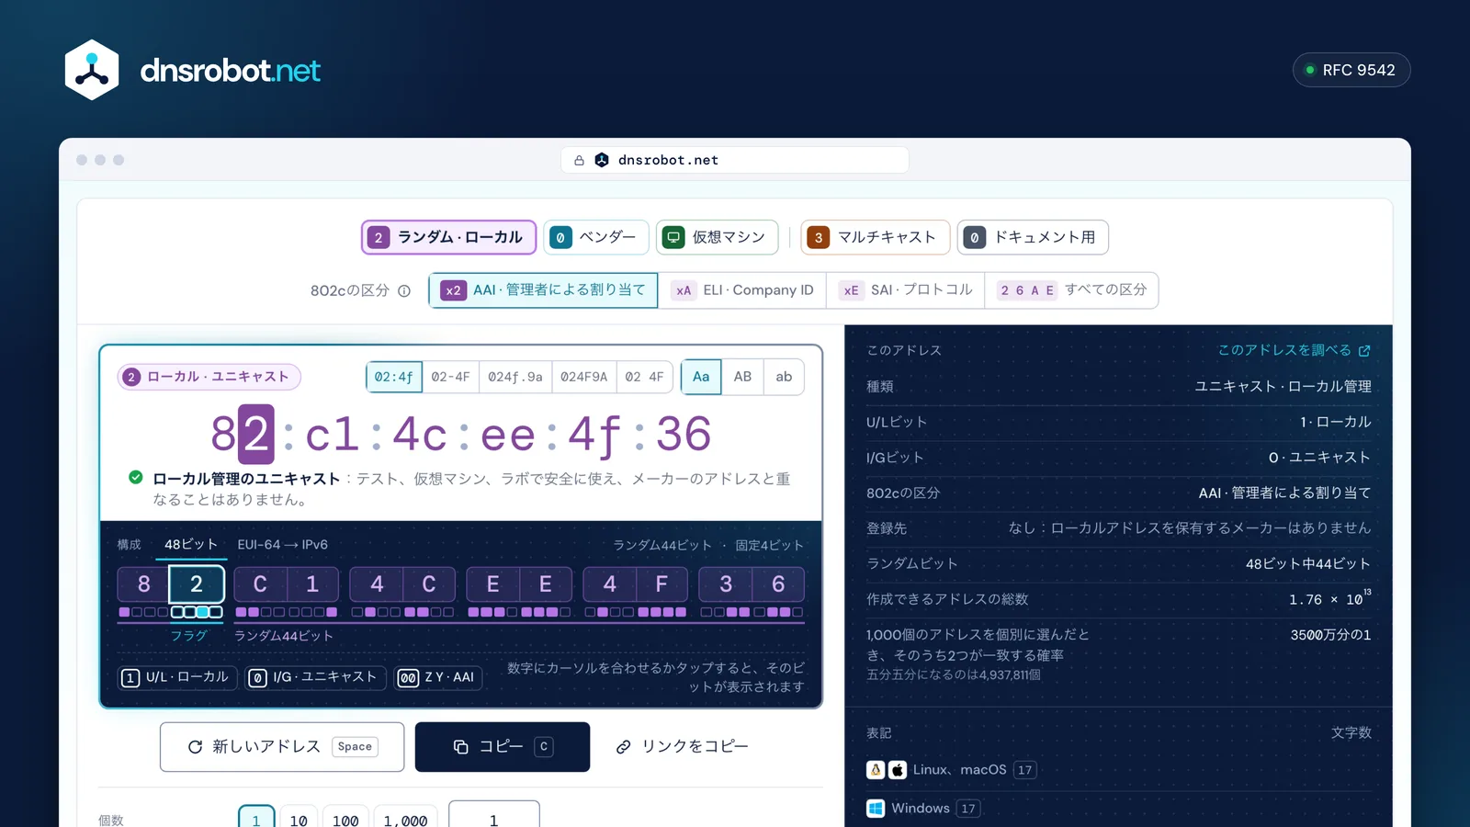
Task: Switch to 仮想マシン address type
Action: tap(717, 237)
